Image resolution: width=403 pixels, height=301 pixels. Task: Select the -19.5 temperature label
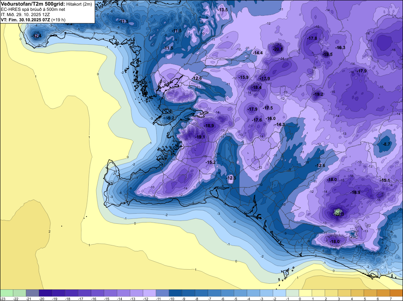pyautogui.click(x=328, y=54)
